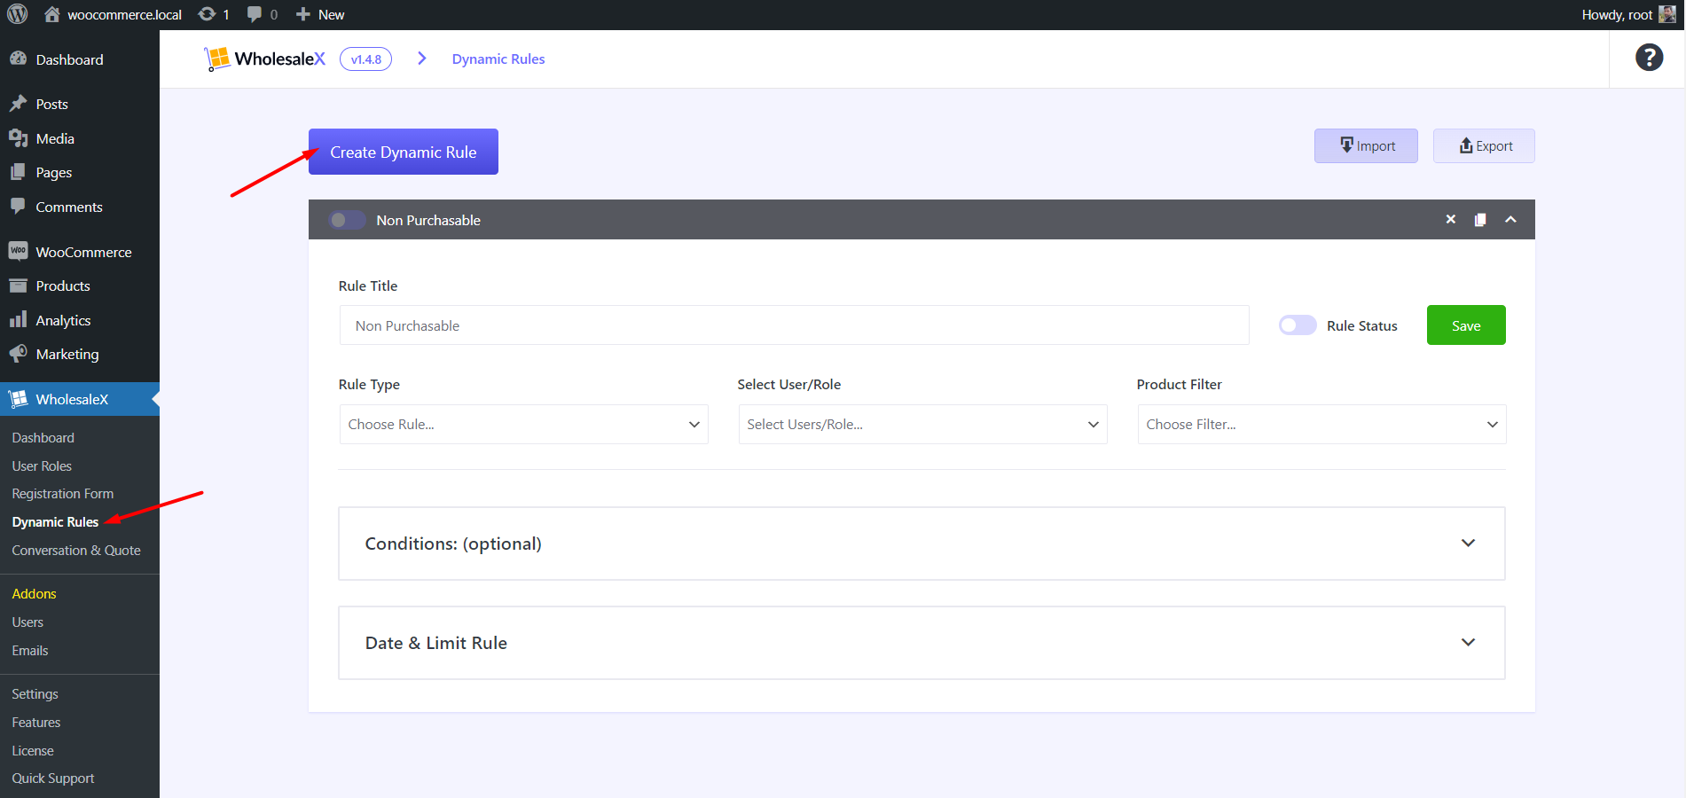Open Emails submenu item
Image resolution: width=1686 pixels, height=798 pixels.
[30, 650]
